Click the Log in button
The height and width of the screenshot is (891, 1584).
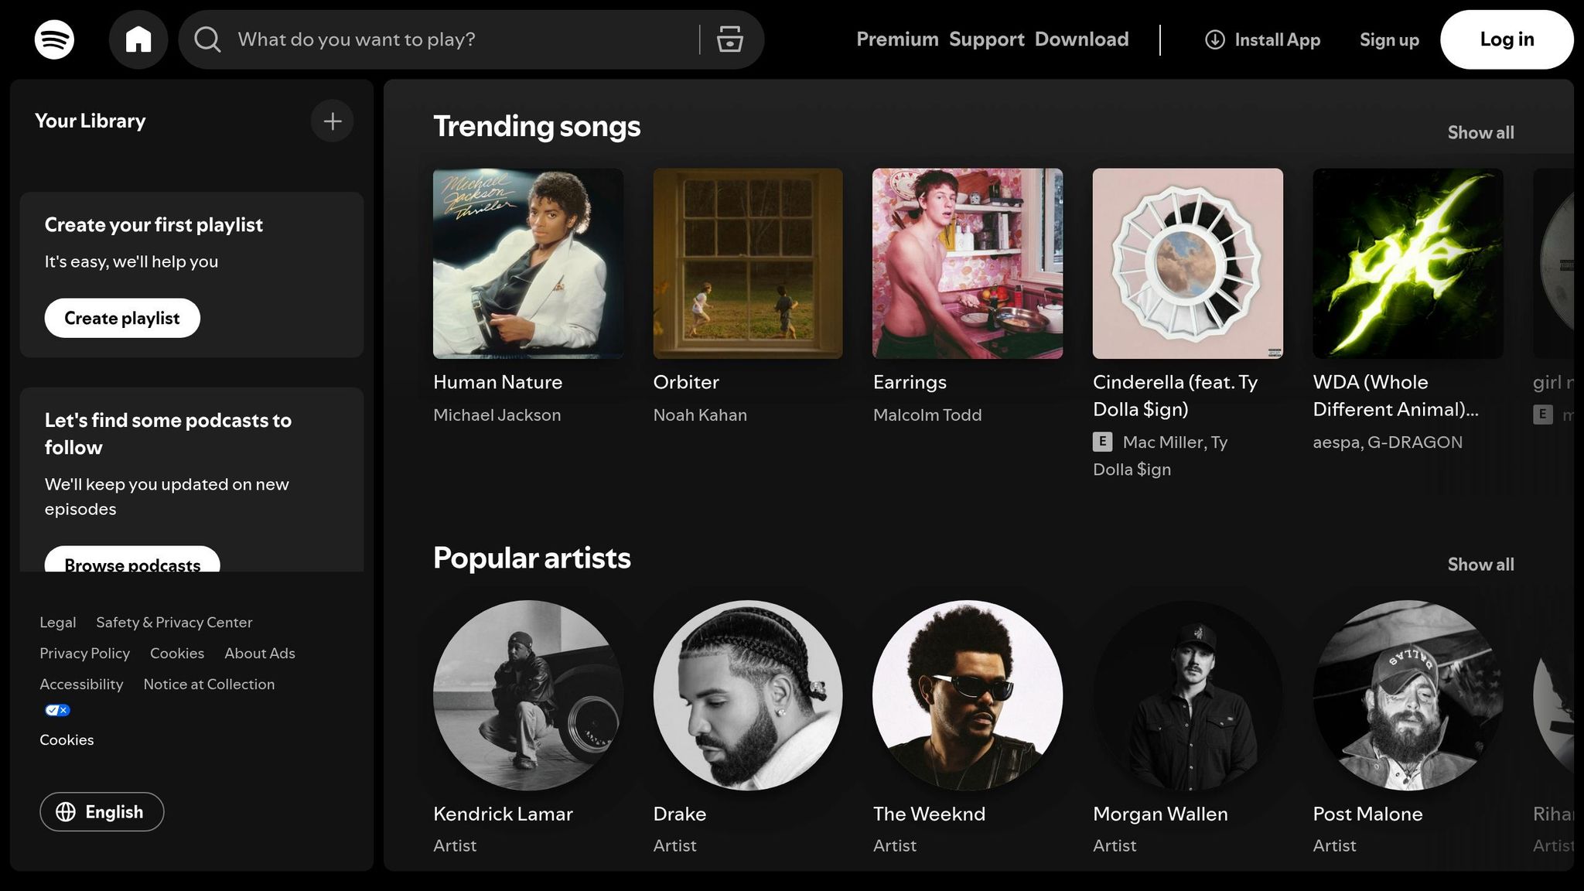pyautogui.click(x=1507, y=39)
